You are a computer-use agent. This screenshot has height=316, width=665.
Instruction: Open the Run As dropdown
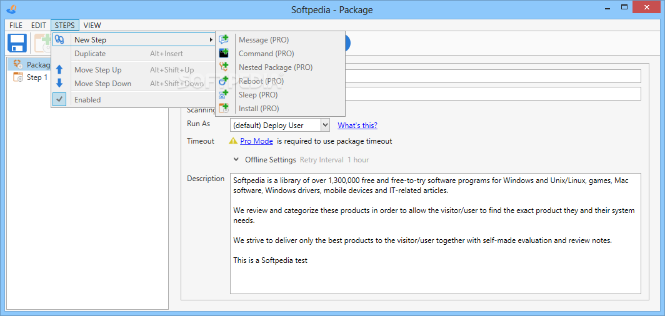325,125
